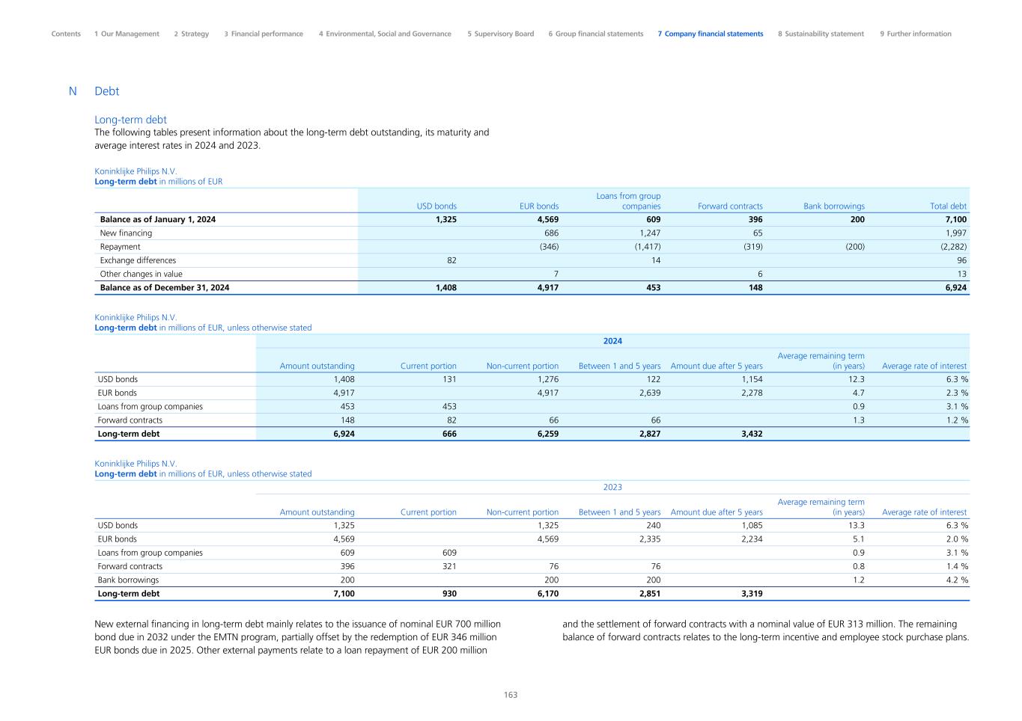
Task: Select the 7 Company financial statements tab
Action: pos(711,34)
